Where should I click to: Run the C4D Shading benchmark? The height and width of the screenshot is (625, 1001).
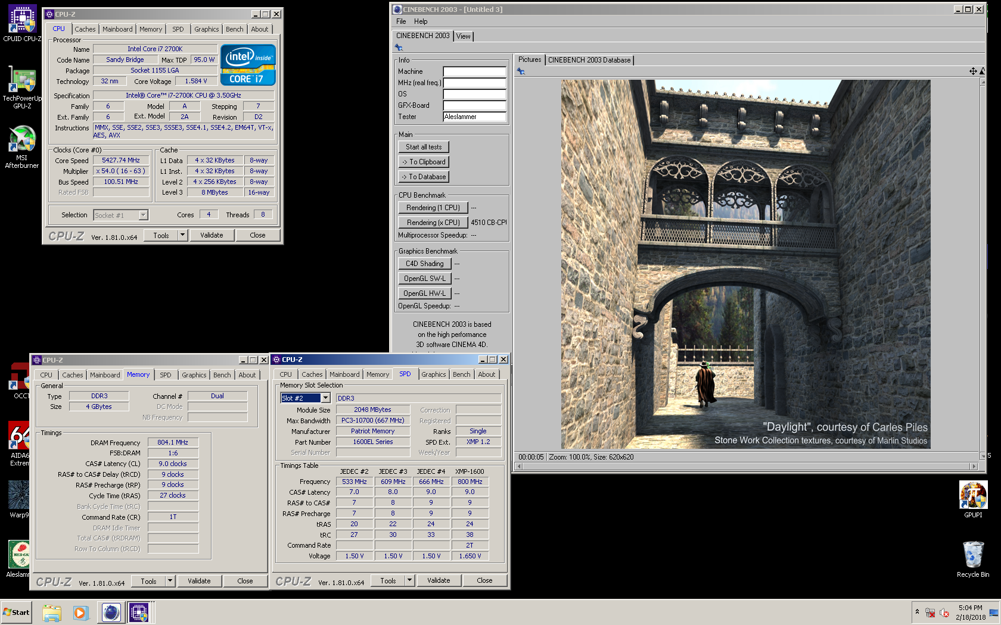(424, 264)
